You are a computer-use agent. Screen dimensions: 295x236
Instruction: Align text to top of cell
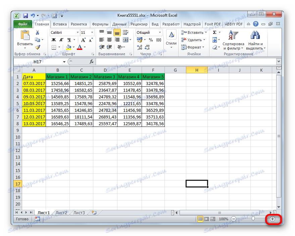tap(102, 32)
